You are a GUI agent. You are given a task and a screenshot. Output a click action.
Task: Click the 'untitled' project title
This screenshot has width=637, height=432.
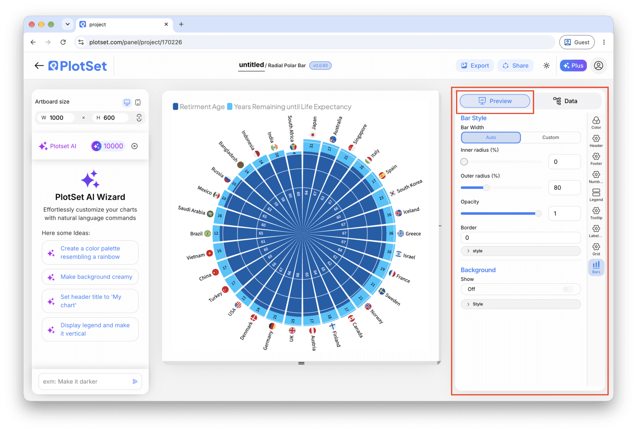click(x=251, y=65)
